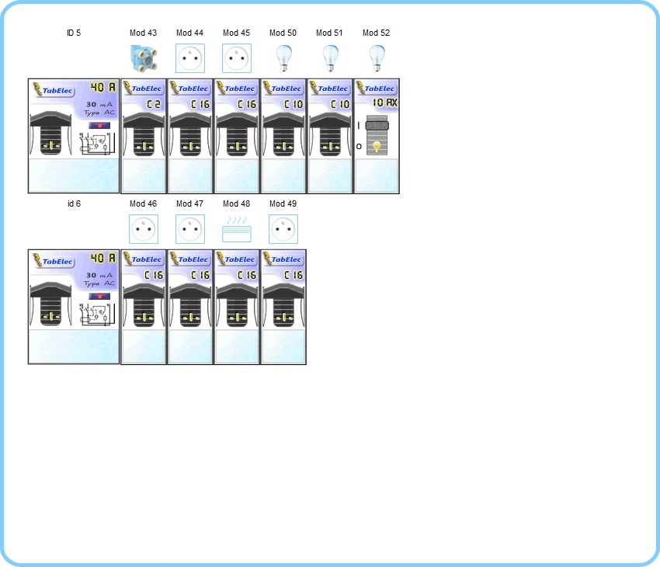Viewport: 660px width, 567px height.
Task: Click the TabElec logo on id 6 module
Action: coord(54,260)
